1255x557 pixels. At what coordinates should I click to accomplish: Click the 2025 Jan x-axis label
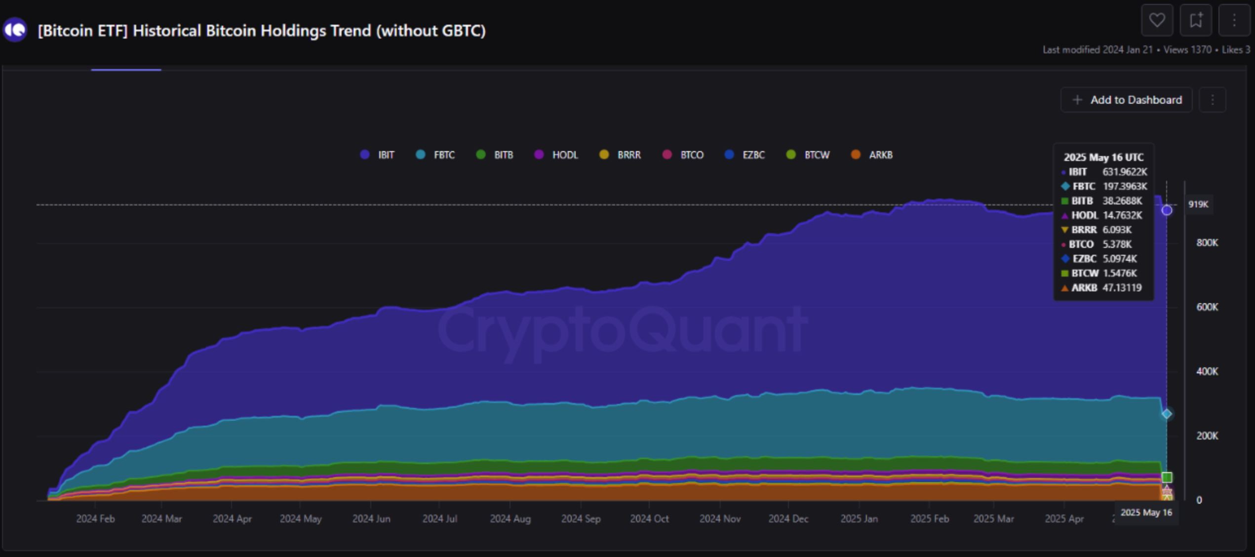click(859, 518)
